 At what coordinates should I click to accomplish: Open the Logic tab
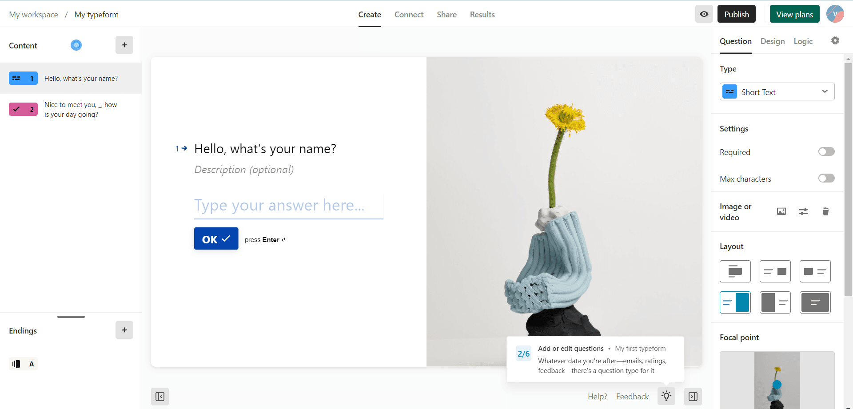click(803, 41)
